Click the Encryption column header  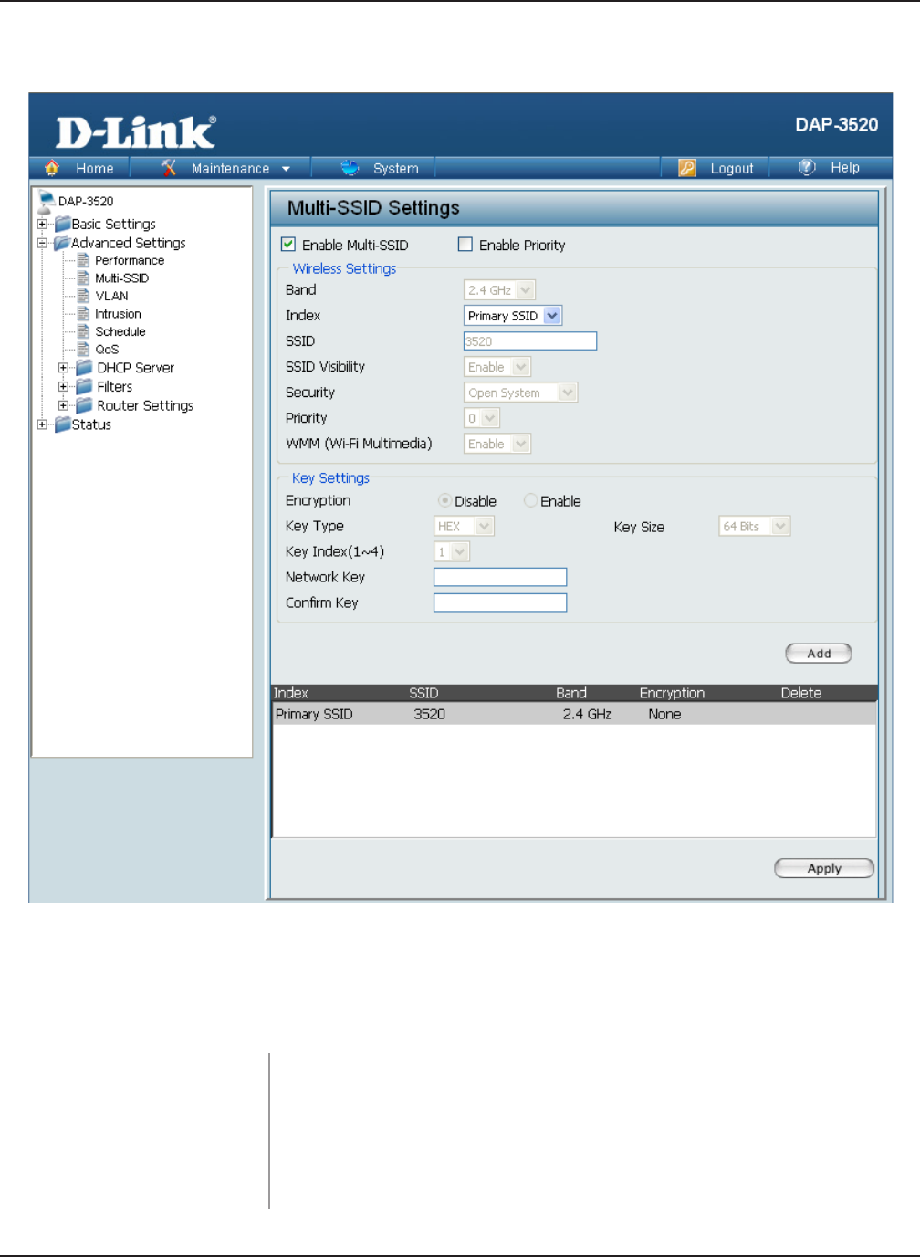coord(672,693)
